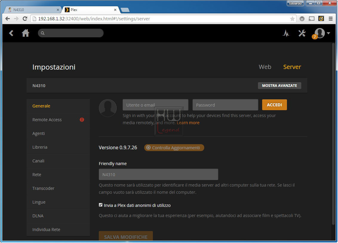Toggle Invia a Plex dati anonimi checkbox
Viewport: 338px width, 243px height.
(101, 205)
